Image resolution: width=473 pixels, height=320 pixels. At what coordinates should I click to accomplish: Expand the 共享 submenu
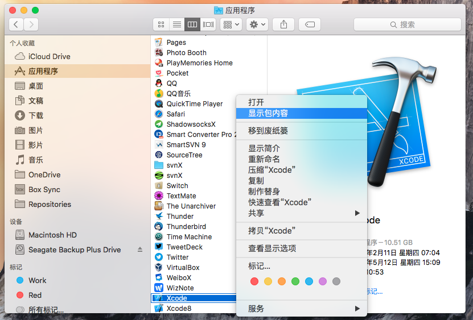301,213
